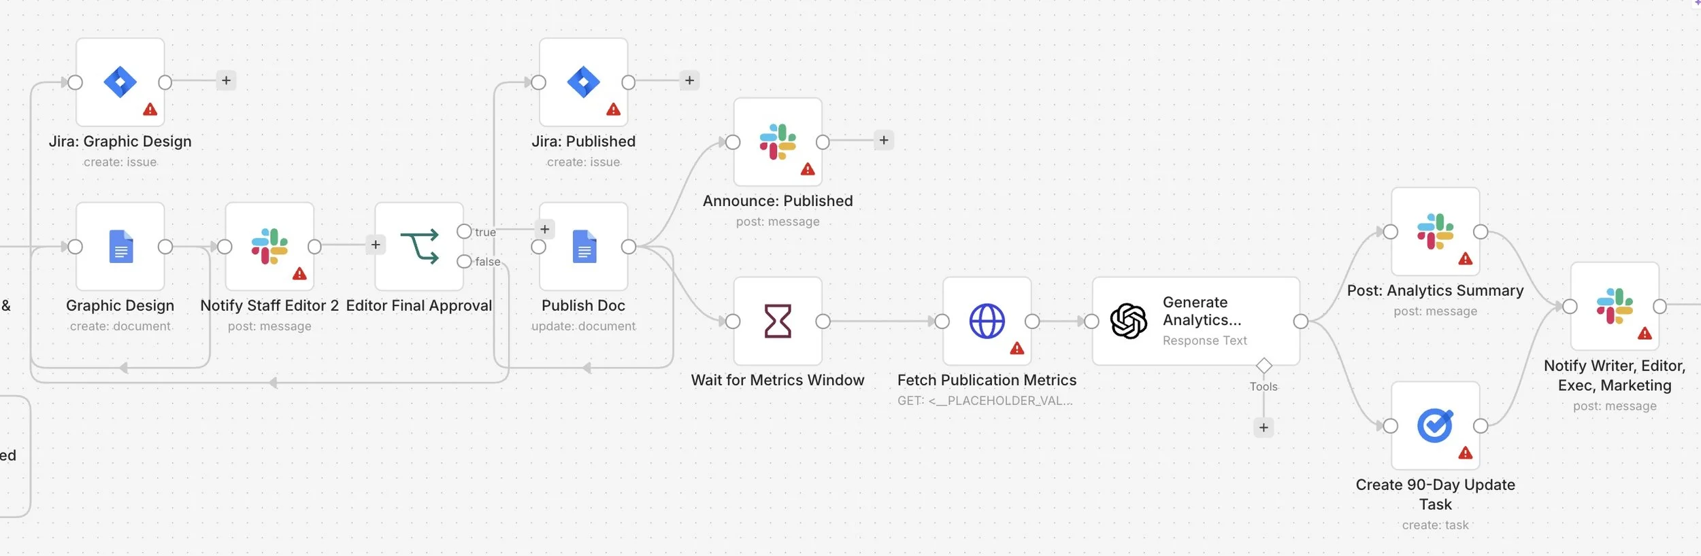Click the Editor Final Approval label

[419, 306]
